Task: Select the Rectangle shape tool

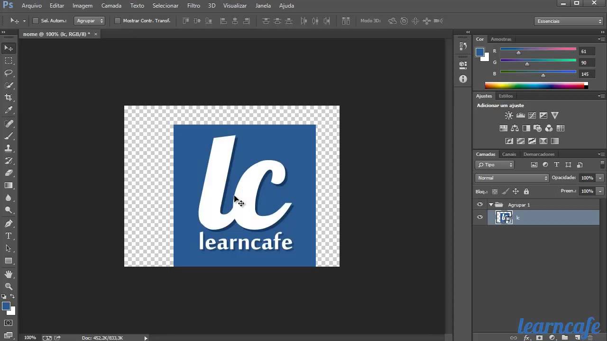Action: (x=9, y=260)
